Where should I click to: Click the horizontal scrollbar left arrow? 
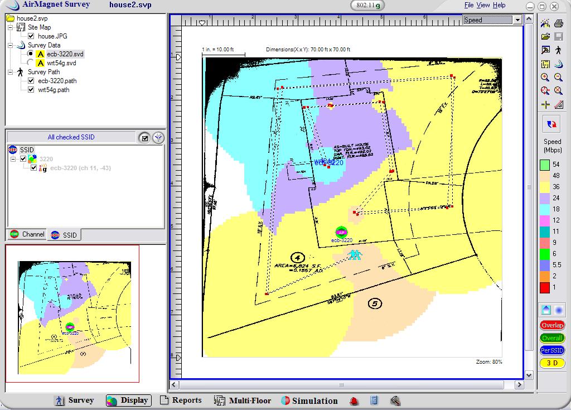tap(175, 384)
